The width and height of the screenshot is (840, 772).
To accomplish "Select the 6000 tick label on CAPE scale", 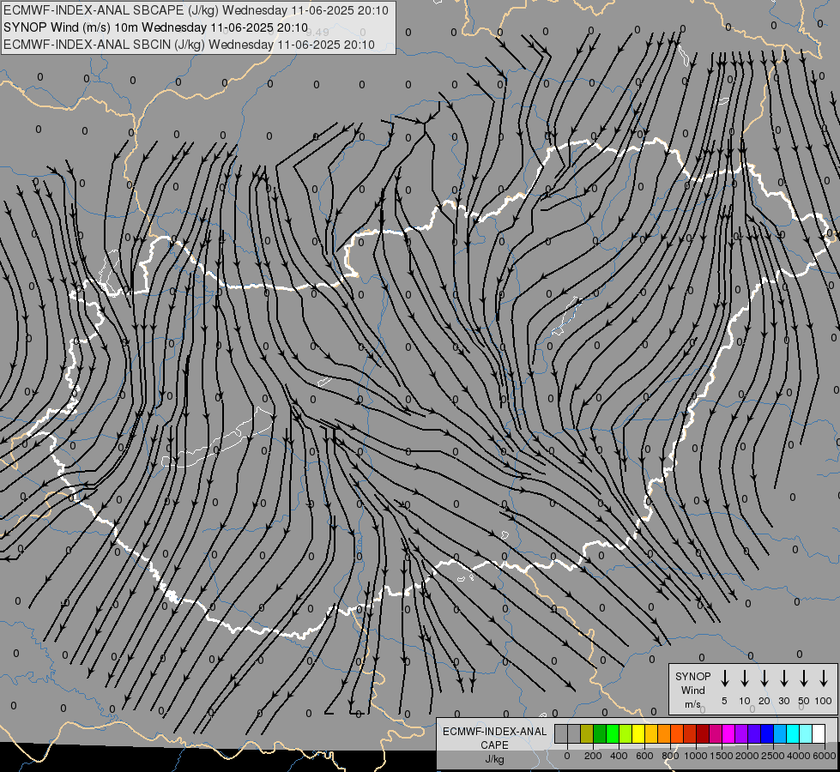I will tap(825, 756).
